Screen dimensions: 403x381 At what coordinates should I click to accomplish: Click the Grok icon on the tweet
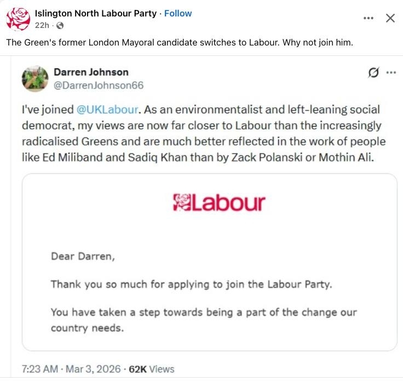click(374, 73)
